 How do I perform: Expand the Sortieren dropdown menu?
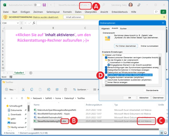81,90
